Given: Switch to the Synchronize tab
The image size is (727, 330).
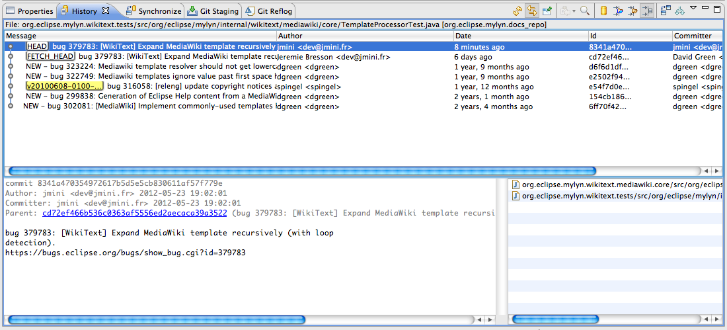Looking at the screenshot, I should pyautogui.click(x=153, y=11).
